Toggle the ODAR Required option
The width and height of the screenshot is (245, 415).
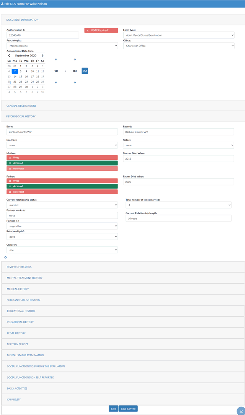pyautogui.click(x=101, y=30)
